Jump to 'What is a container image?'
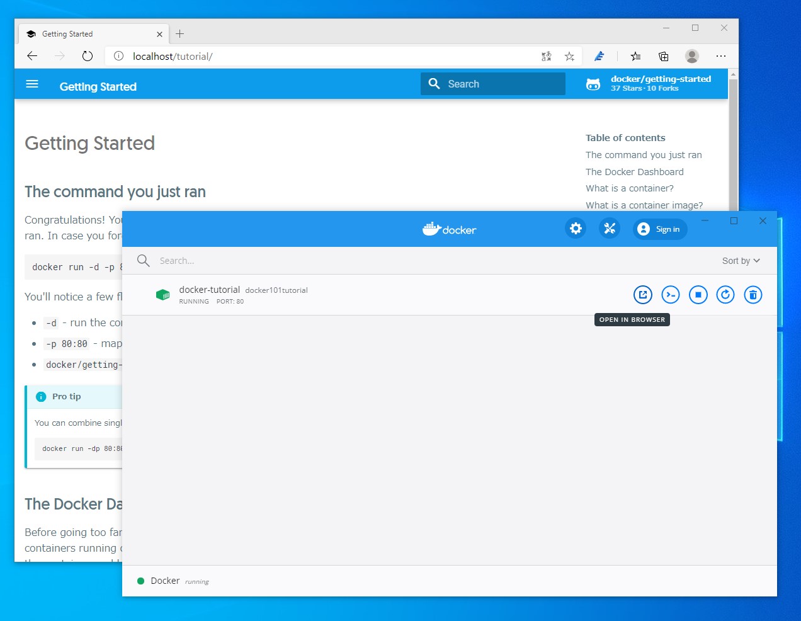The height and width of the screenshot is (621, 801). [x=644, y=205]
